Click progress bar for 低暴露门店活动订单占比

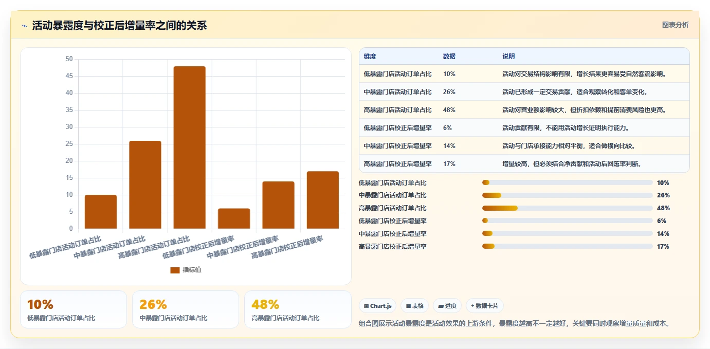coord(568,182)
